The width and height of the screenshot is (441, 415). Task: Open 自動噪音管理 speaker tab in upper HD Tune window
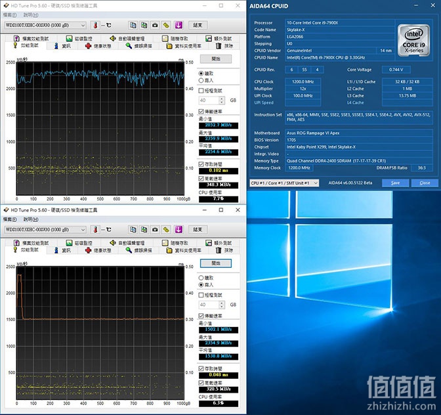tap(127, 39)
